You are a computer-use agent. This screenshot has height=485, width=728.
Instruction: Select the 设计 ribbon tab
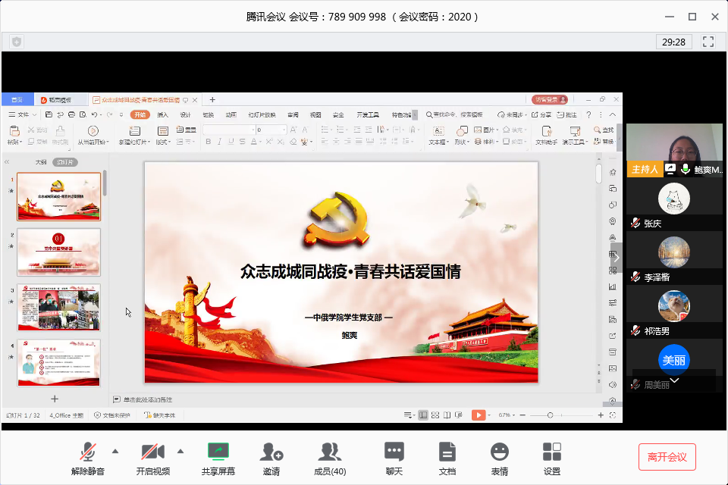pyautogui.click(x=185, y=114)
